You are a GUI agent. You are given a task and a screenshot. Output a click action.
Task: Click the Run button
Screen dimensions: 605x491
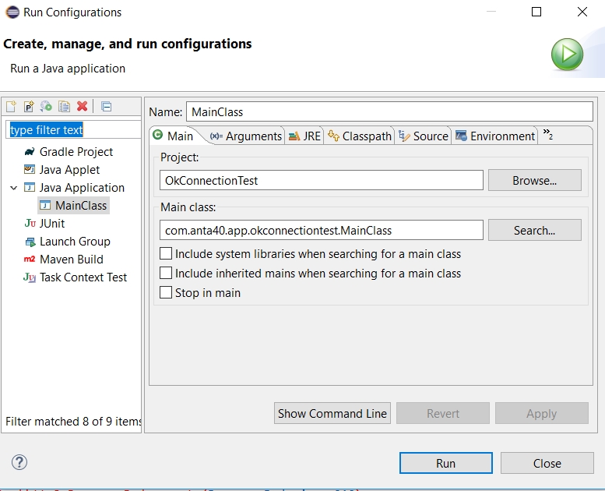[446, 463]
